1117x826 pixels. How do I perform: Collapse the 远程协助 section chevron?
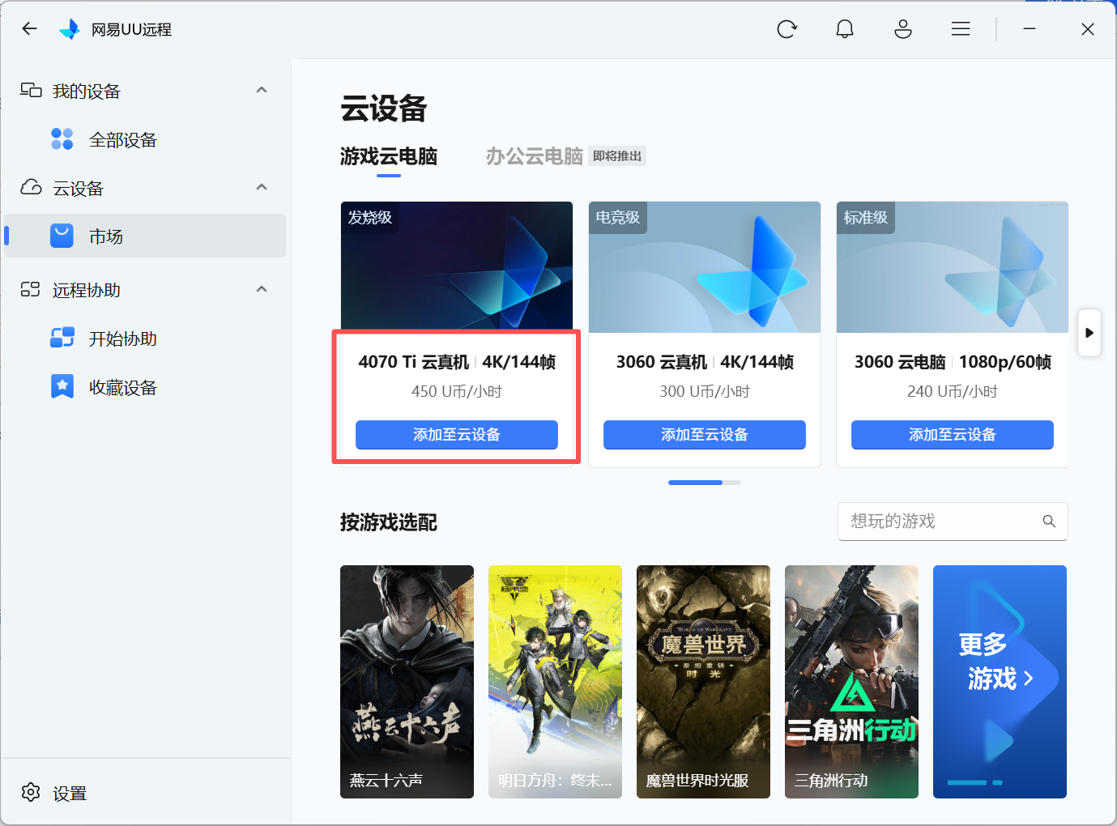[x=262, y=289]
